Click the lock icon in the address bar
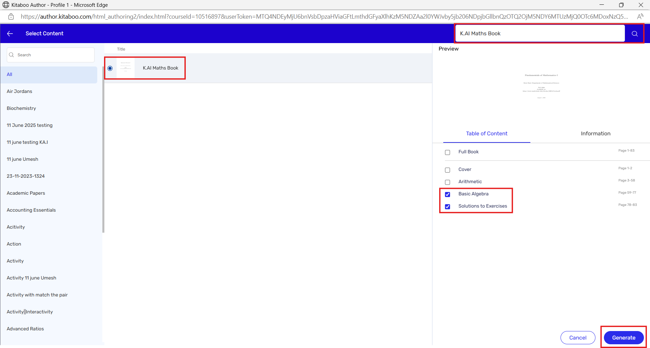The height and width of the screenshot is (348, 650). click(11, 16)
